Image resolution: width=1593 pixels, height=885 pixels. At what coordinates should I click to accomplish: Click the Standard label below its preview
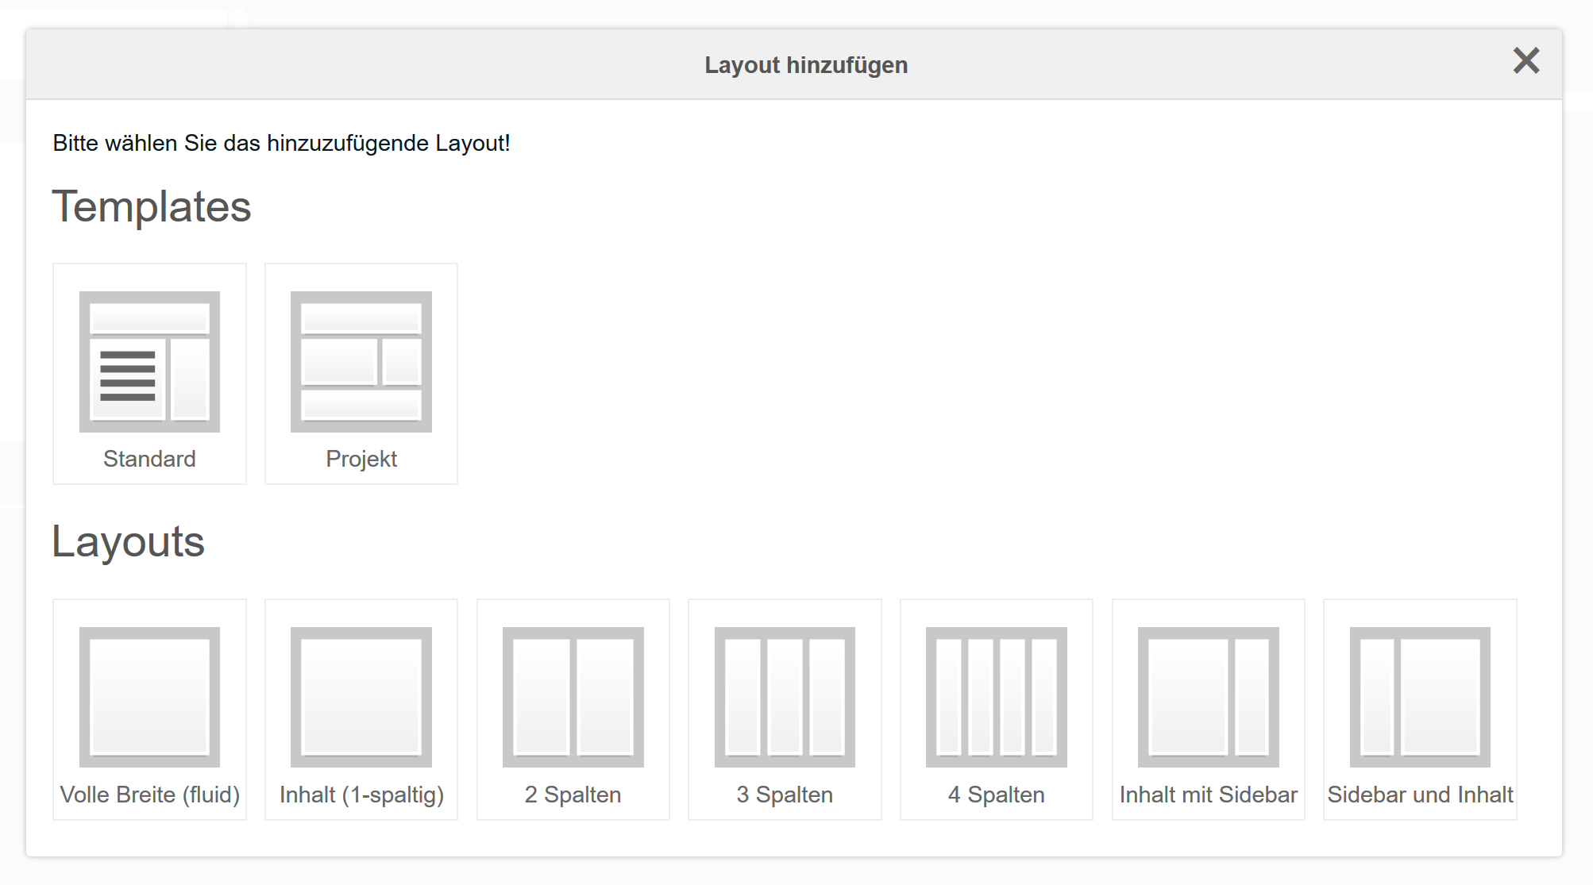149,458
